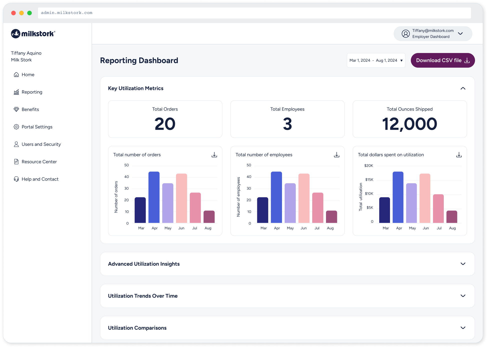Click the Milk Stork logo

pos(33,33)
